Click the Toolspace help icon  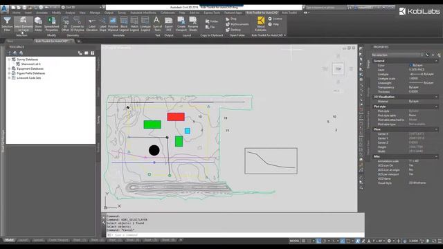(92, 53)
